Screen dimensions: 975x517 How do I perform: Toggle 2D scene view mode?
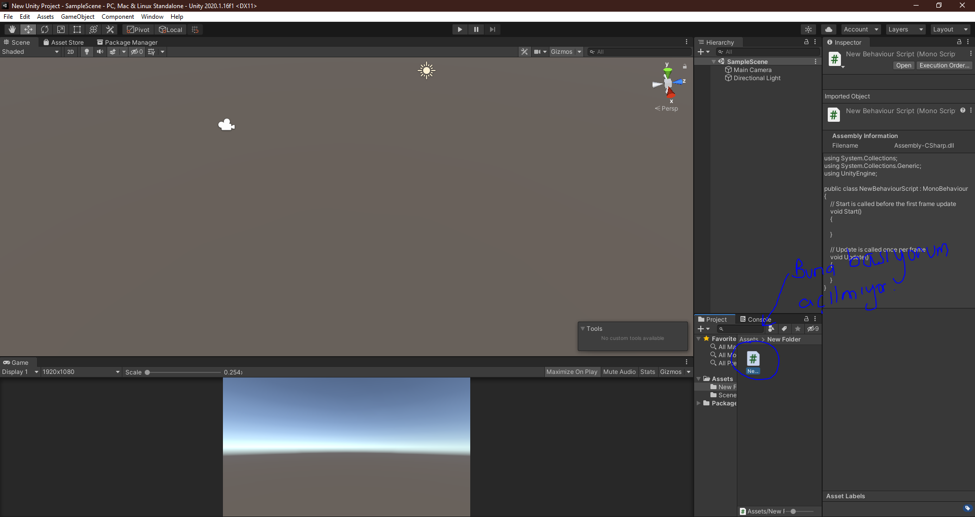coord(71,52)
